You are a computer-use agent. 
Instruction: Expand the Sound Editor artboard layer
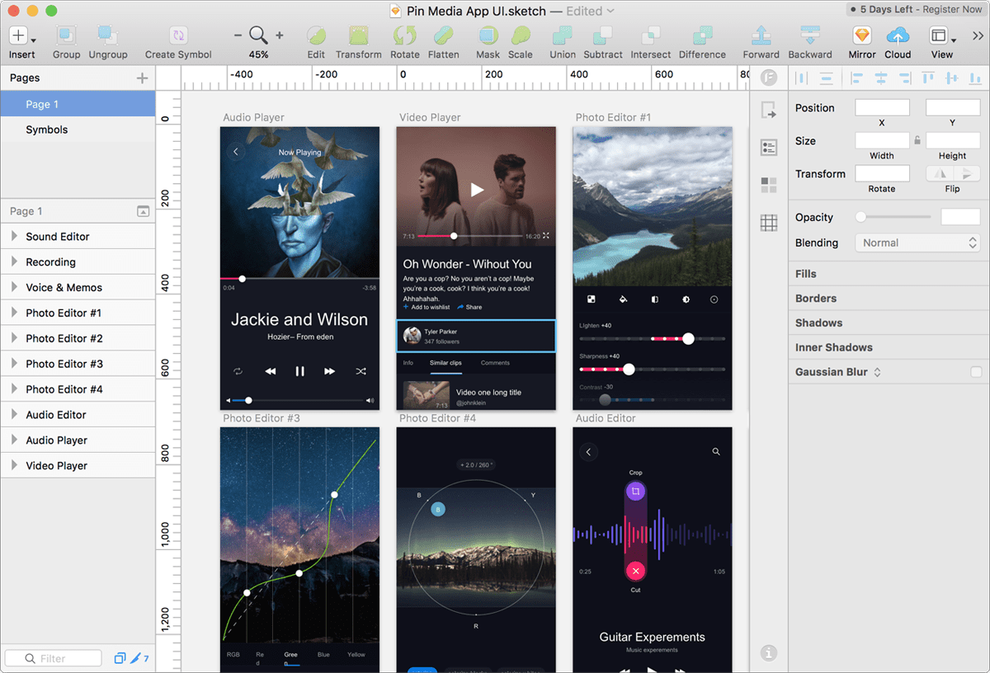tap(13, 237)
